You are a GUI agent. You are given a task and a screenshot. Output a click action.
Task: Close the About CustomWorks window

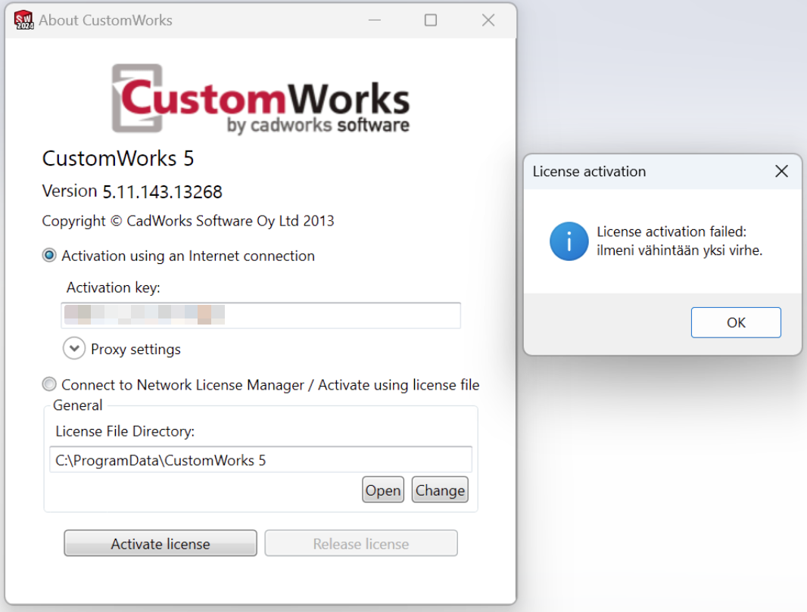488,20
